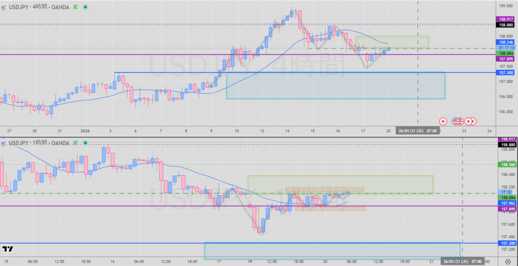Image resolution: width=518 pixels, height=266 pixels.
Task: Select the green rectangle zone on upper chart
Action: point(392,42)
